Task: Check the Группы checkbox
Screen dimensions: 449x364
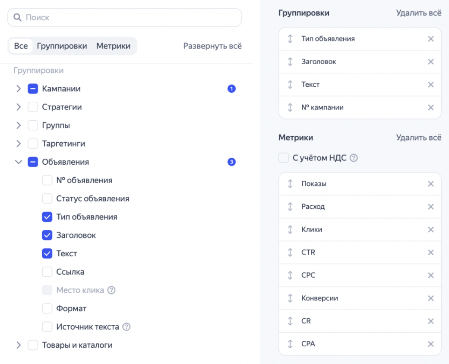Action: click(33, 126)
